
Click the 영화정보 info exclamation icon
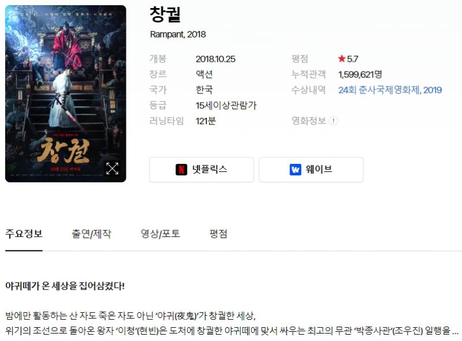coord(333,121)
